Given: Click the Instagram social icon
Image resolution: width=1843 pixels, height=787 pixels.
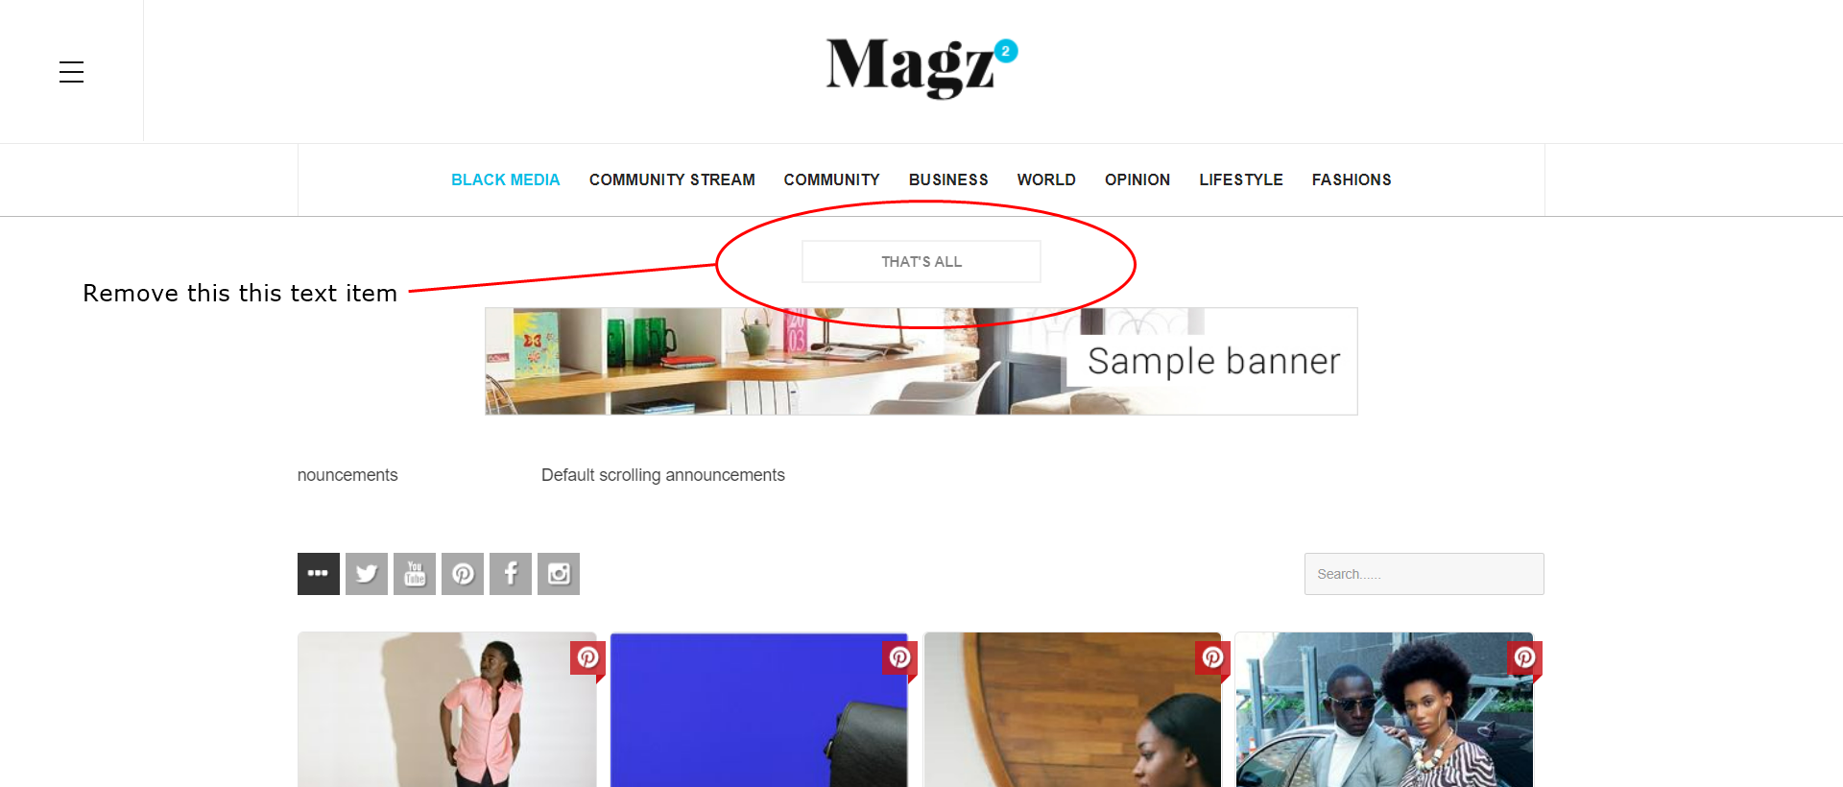Looking at the screenshot, I should click(559, 574).
